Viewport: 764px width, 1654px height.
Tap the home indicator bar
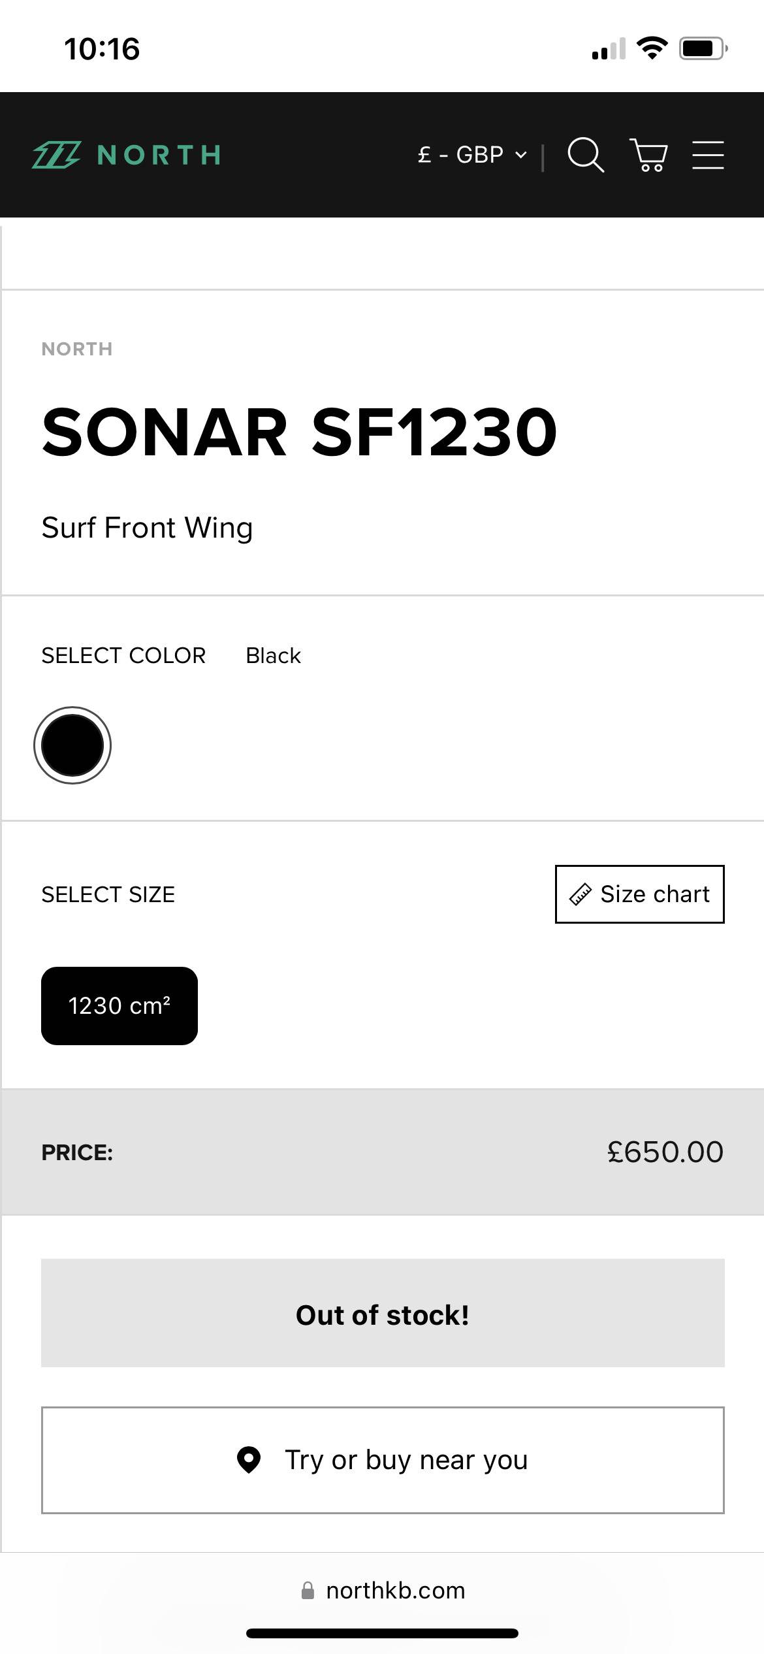pos(382,1634)
